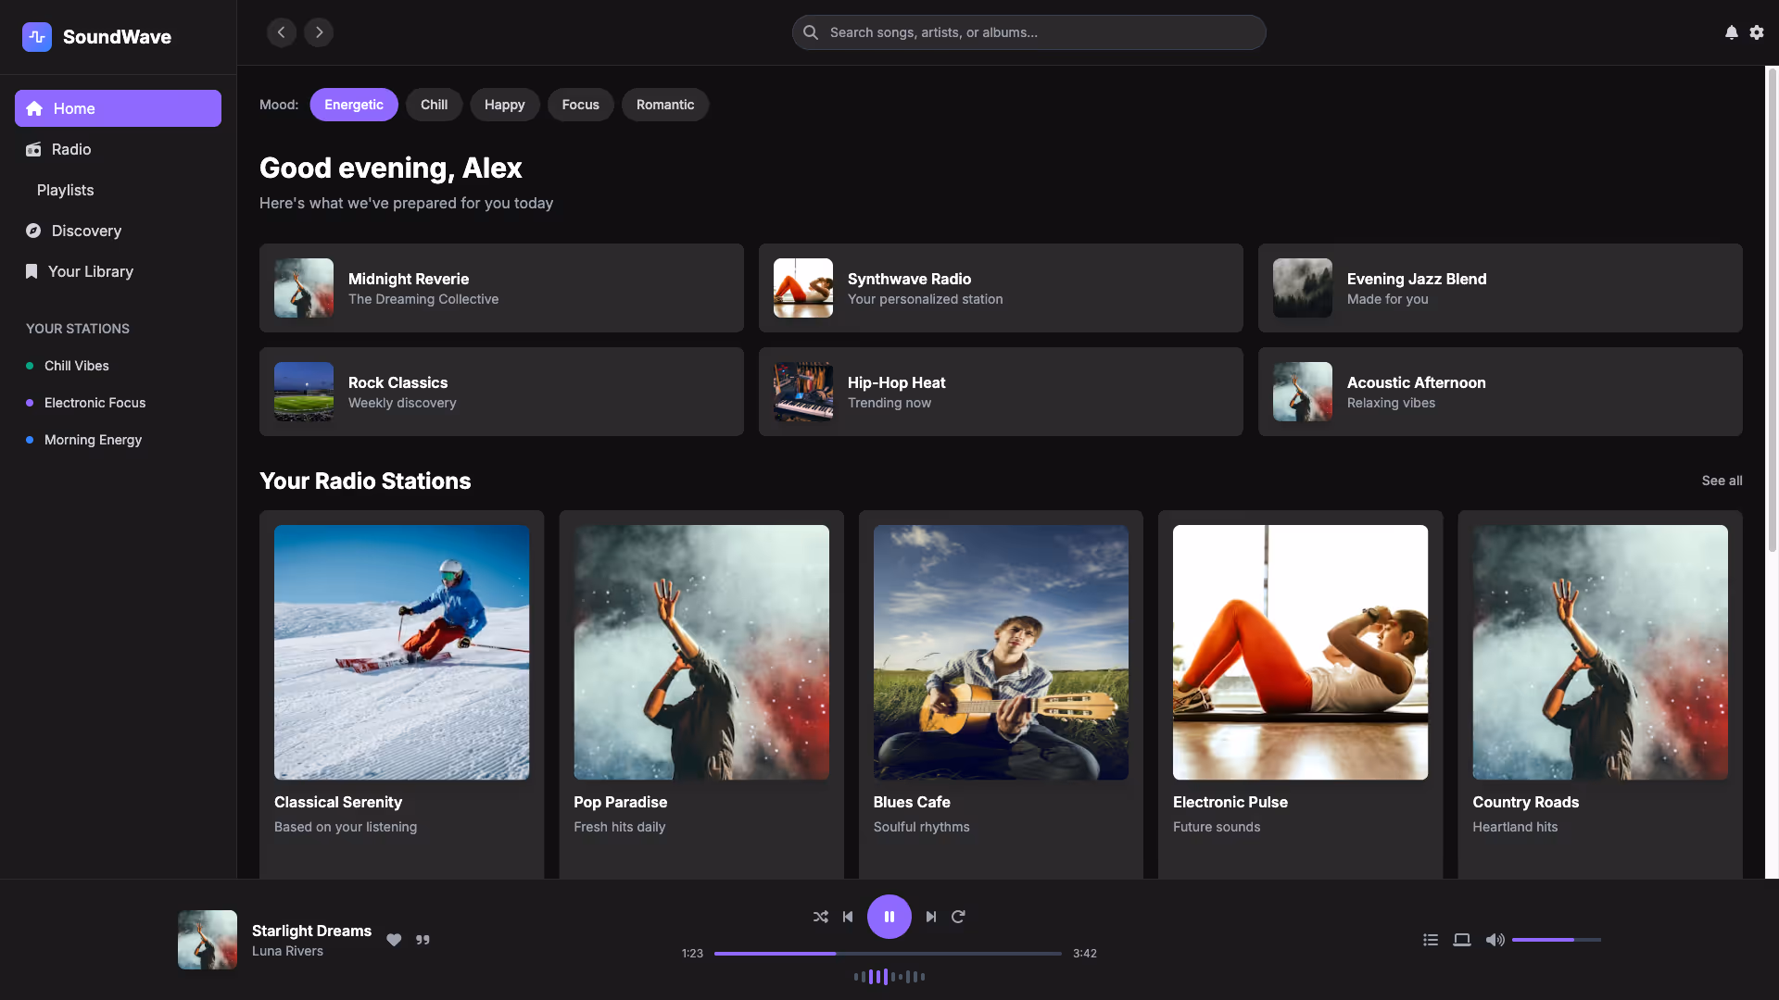Pause the current track
Image resolution: width=1779 pixels, height=1000 pixels.
point(889,917)
